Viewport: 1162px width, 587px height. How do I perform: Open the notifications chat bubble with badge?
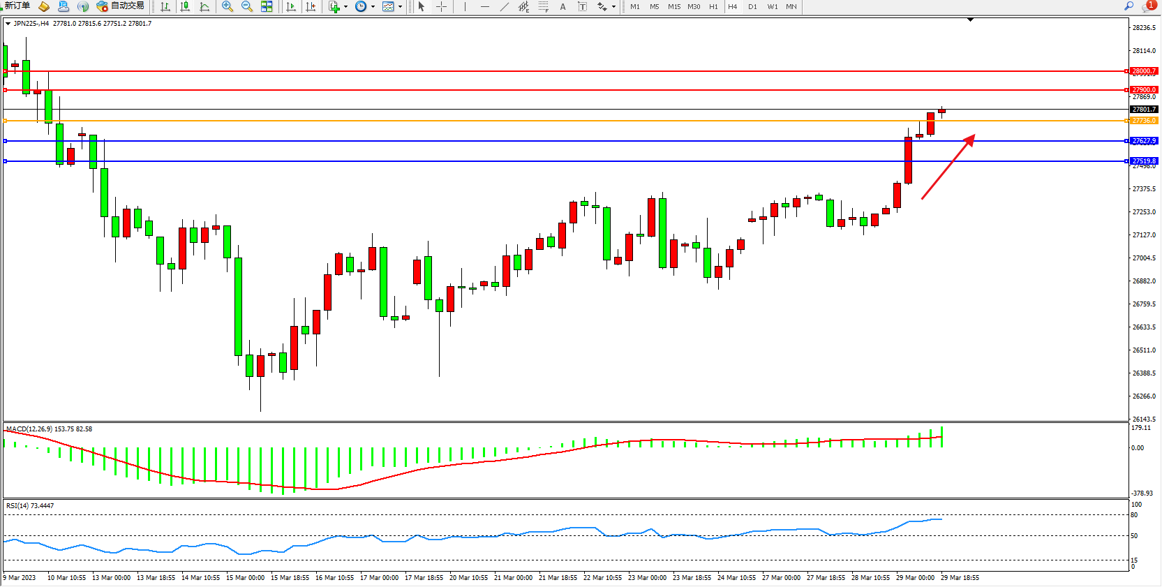tap(1147, 6)
